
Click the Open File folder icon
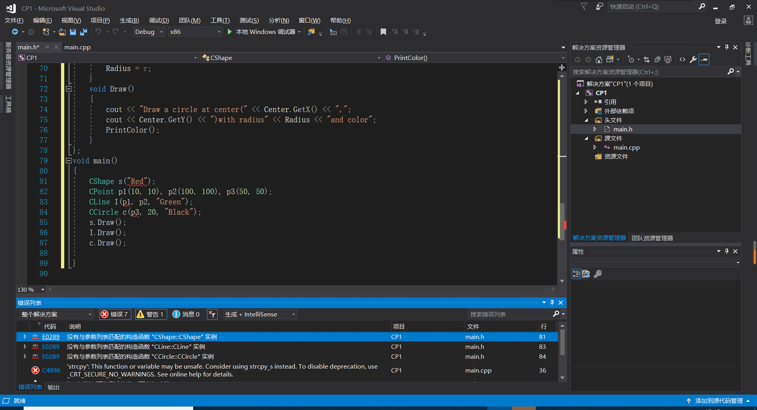tap(62, 32)
